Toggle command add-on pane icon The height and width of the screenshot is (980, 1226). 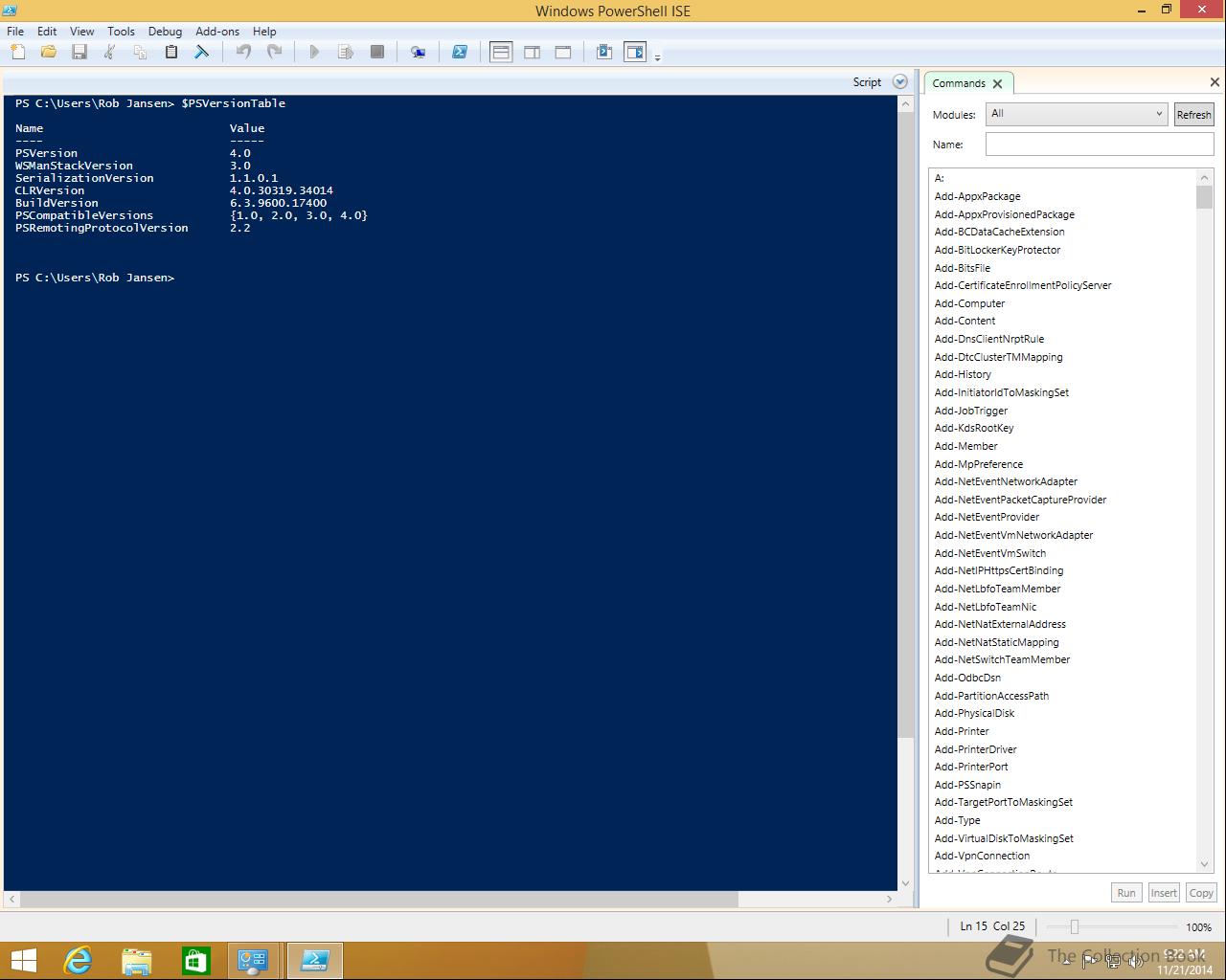(635, 53)
